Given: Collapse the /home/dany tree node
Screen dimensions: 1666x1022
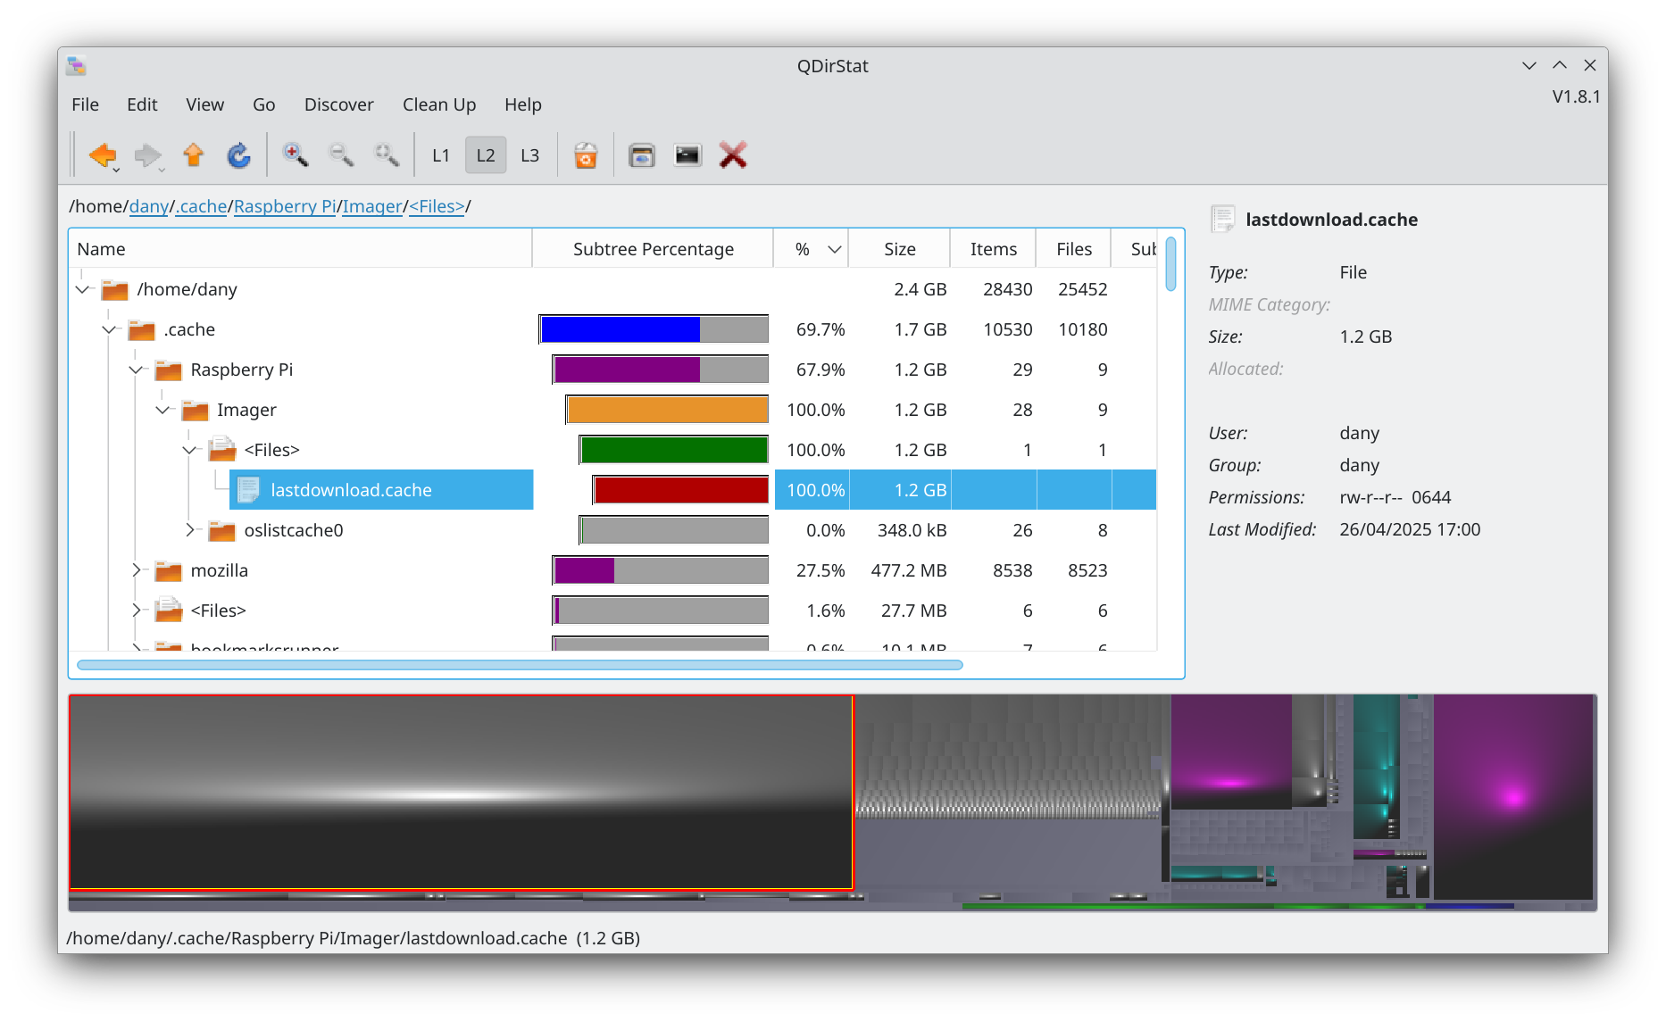Looking at the screenshot, I should point(83,289).
